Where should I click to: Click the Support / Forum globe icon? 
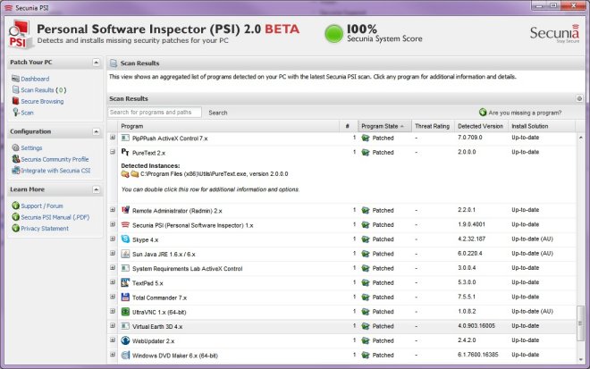(14, 205)
